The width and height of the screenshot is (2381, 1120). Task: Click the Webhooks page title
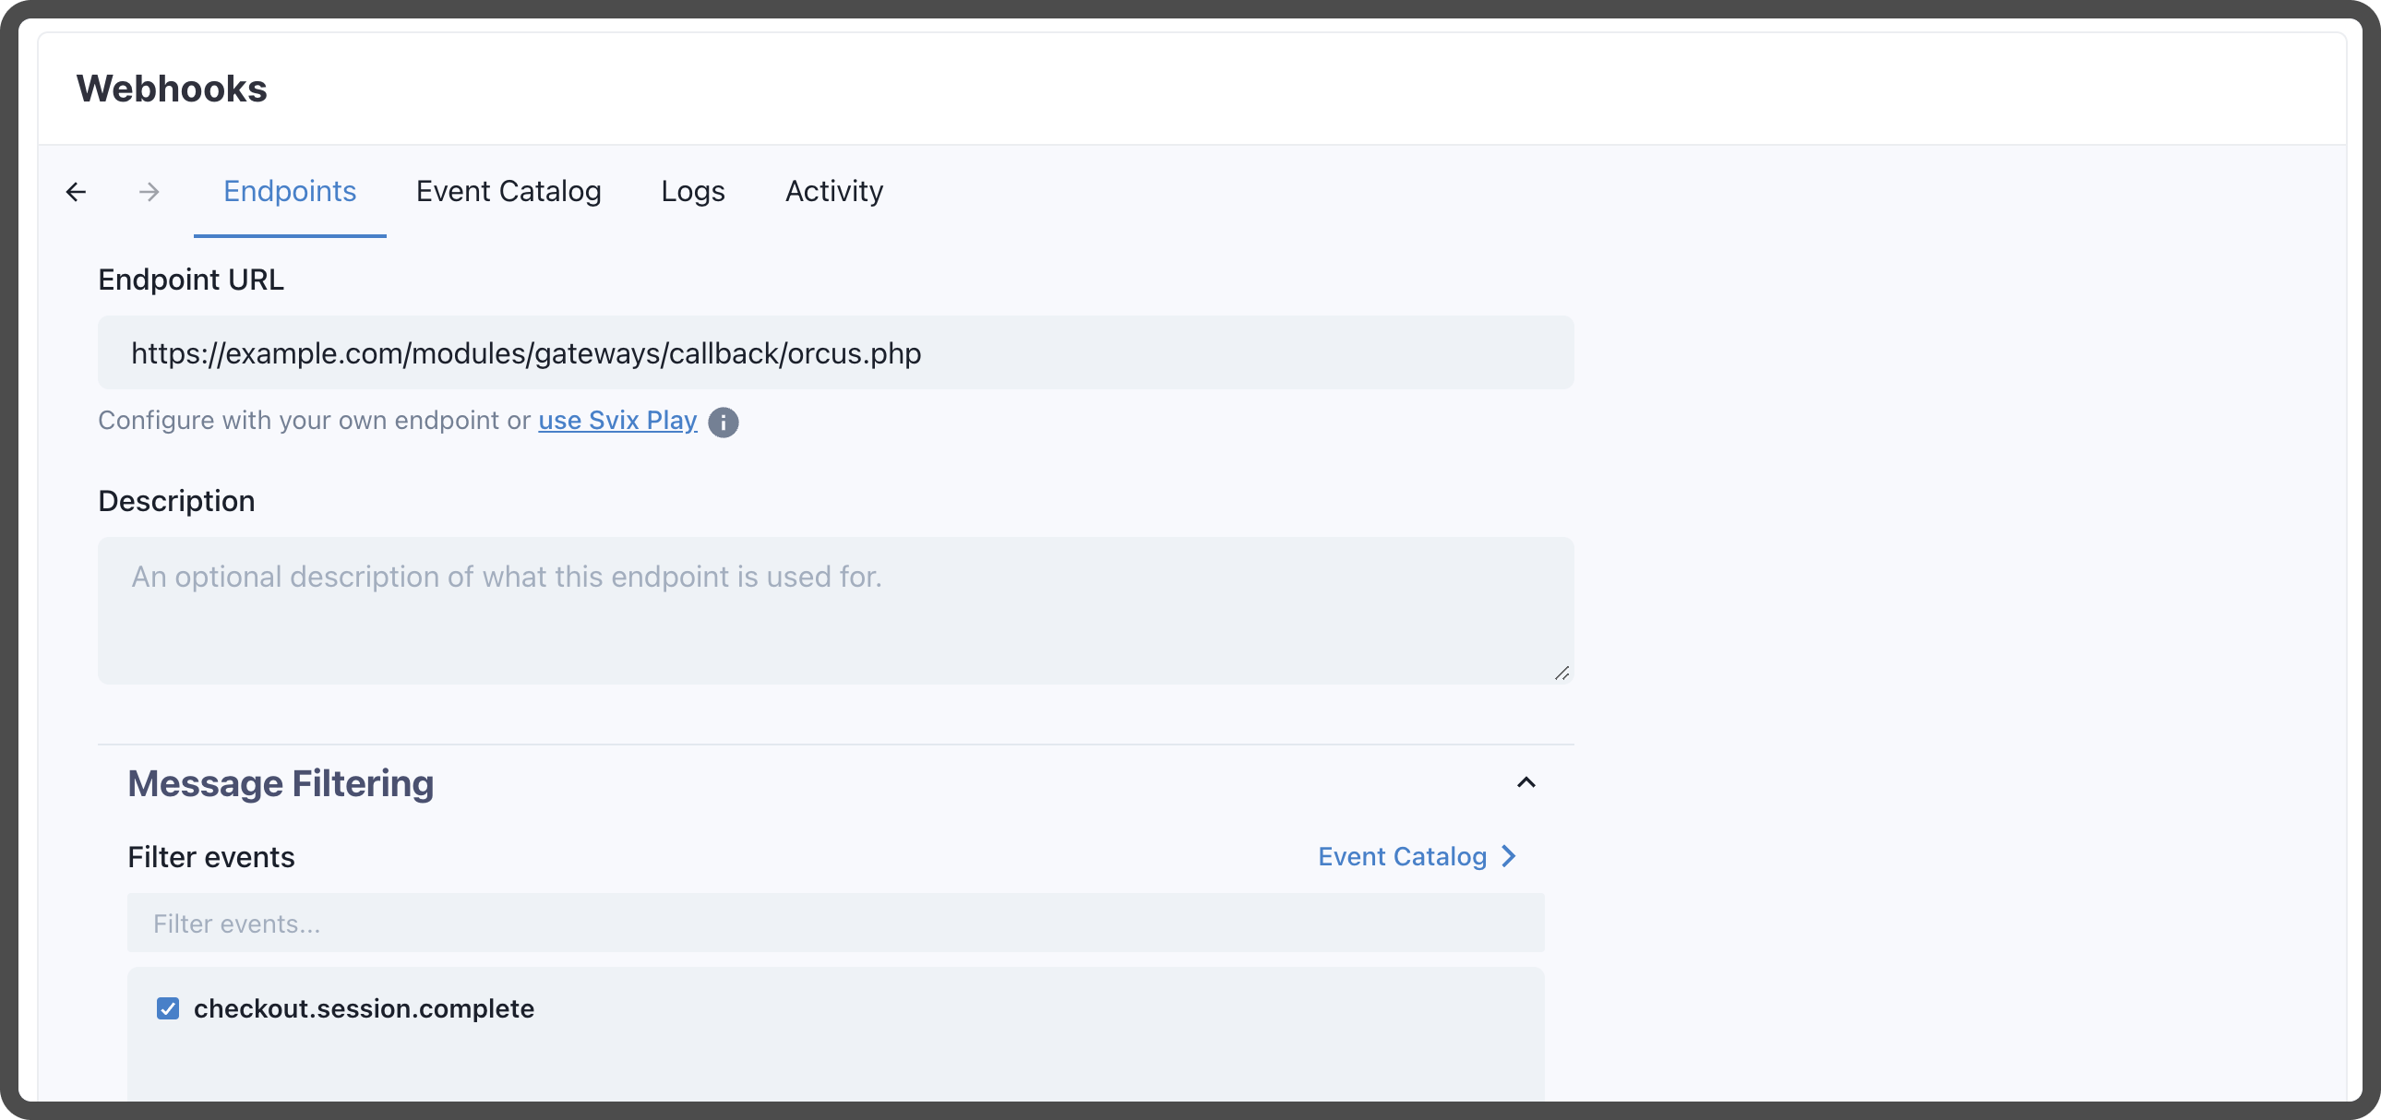point(172,89)
